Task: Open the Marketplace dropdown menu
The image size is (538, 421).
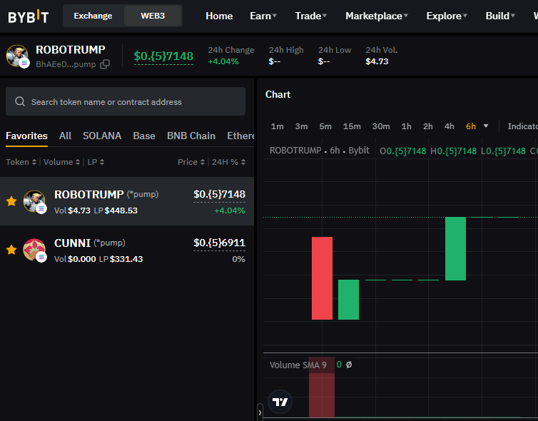Action: pos(377,16)
